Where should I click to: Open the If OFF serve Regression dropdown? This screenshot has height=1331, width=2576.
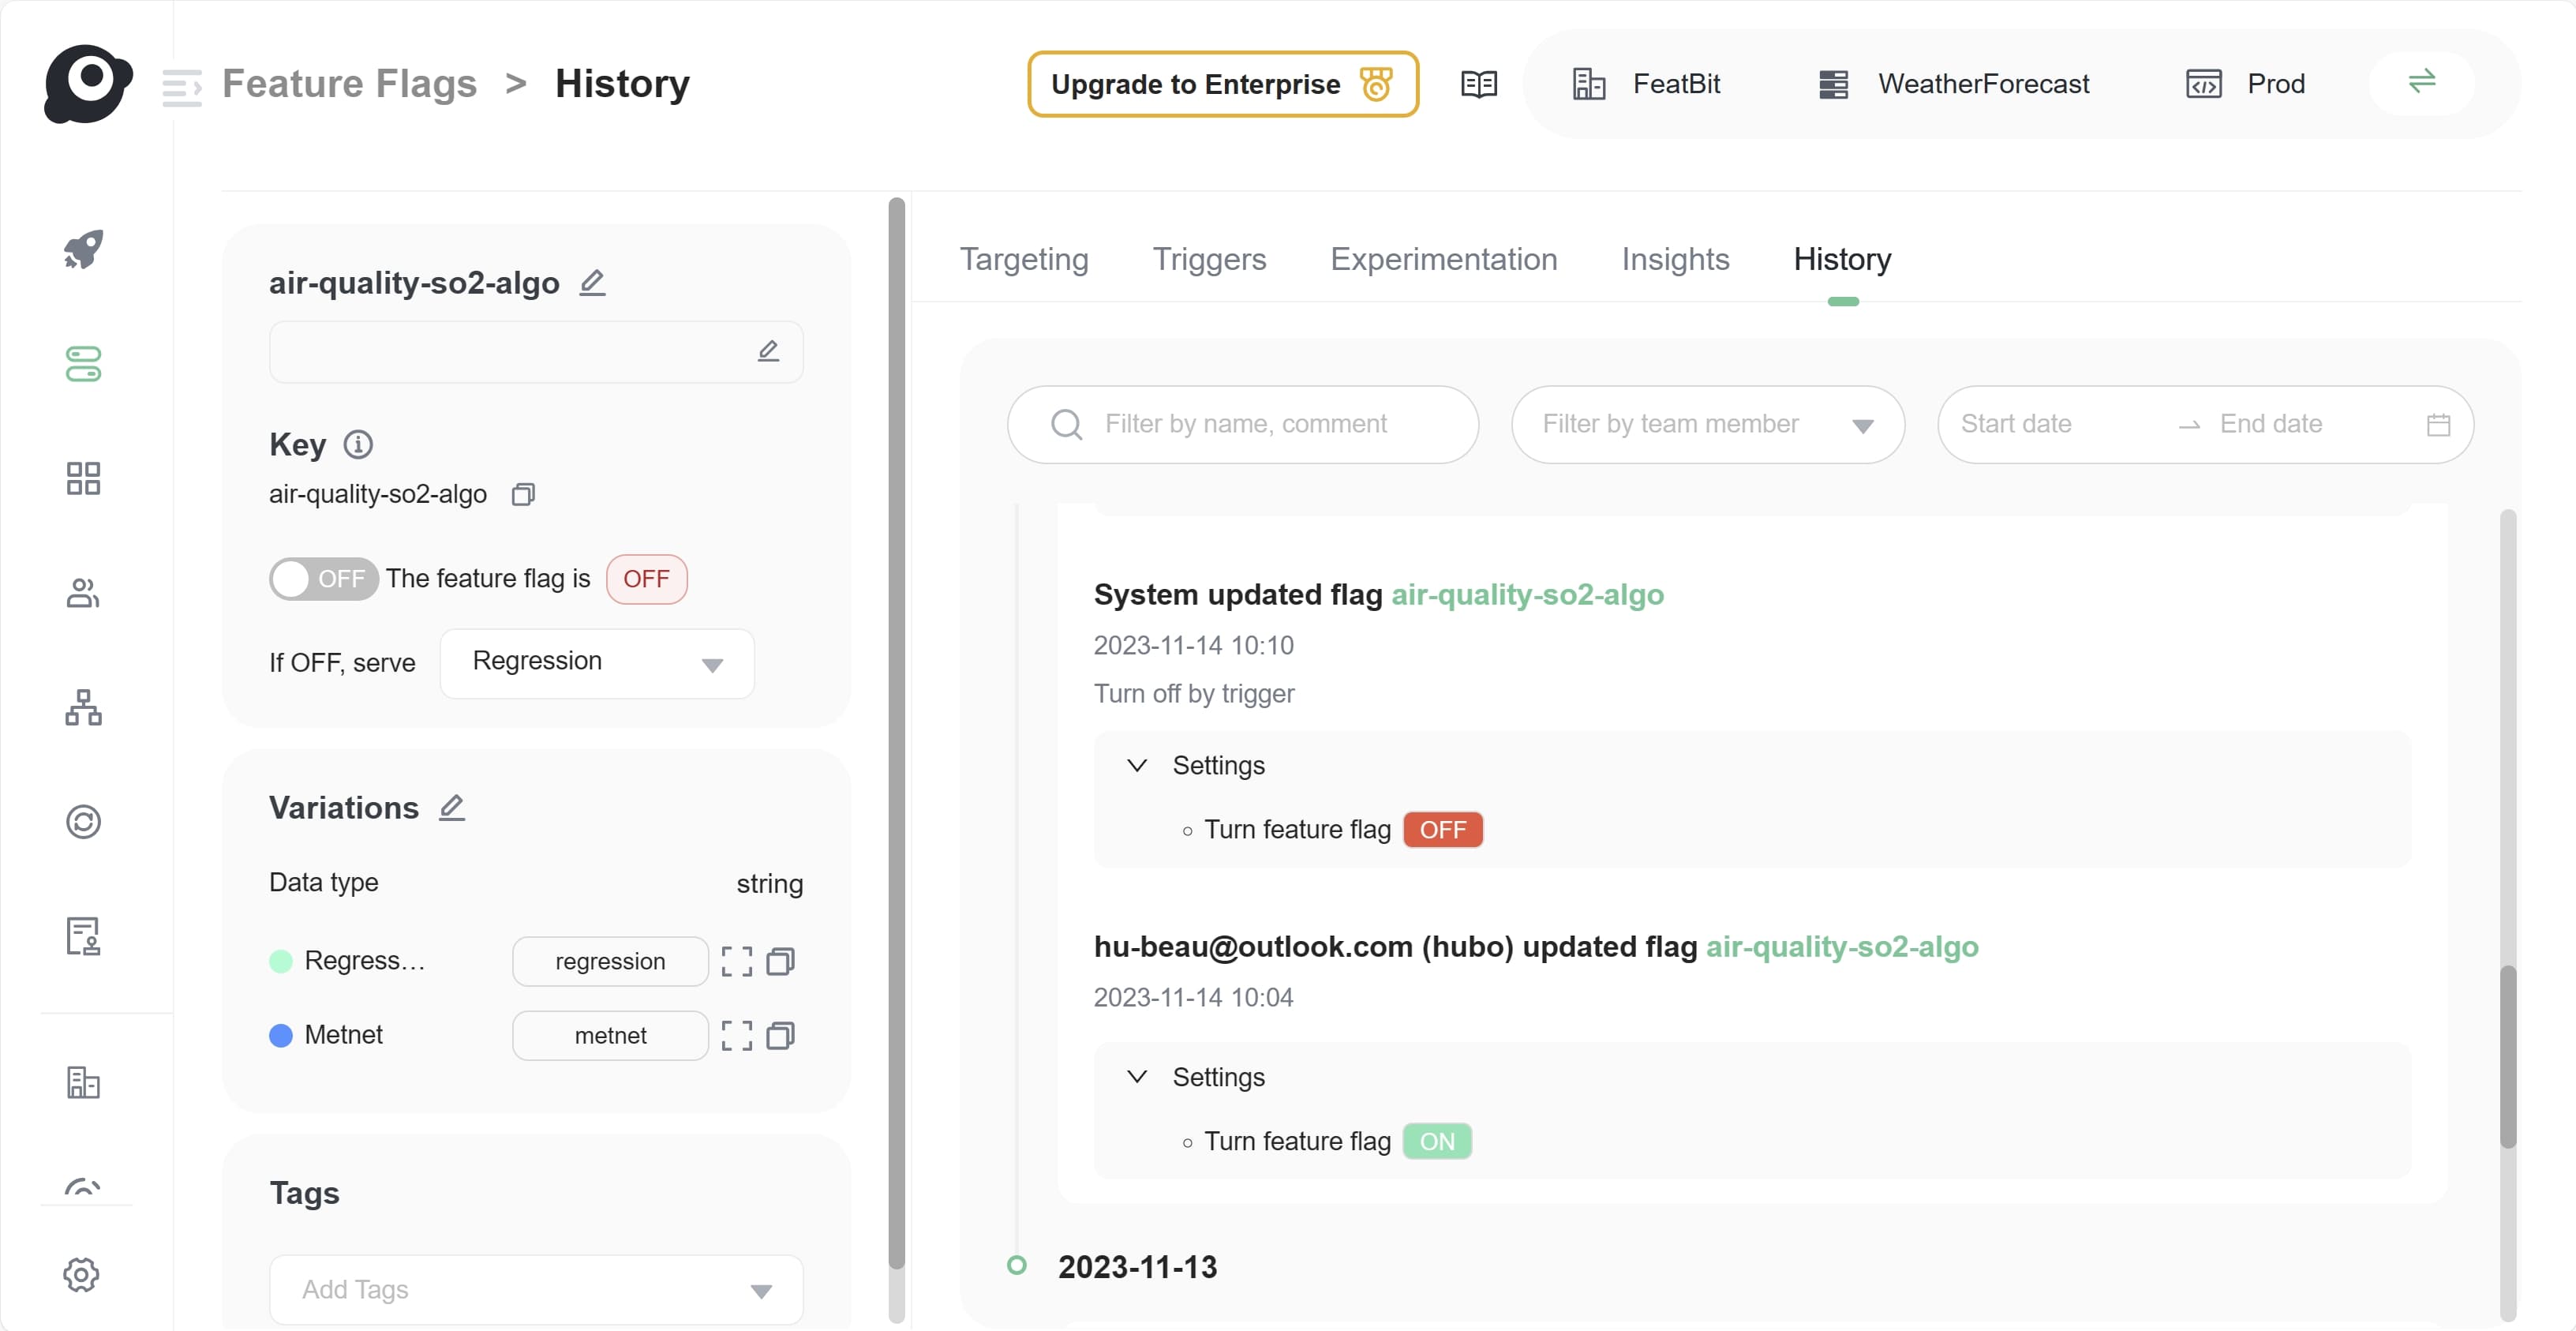pyautogui.click(x=597, y=663)
